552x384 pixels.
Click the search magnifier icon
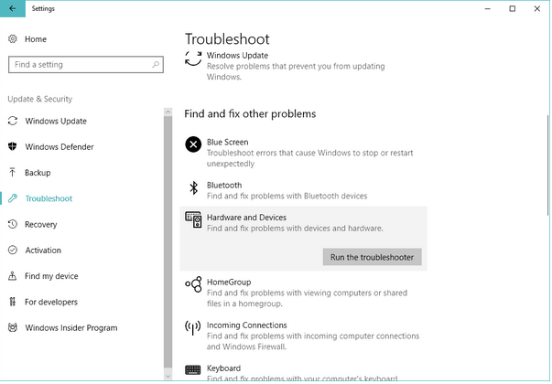(156, 64)
